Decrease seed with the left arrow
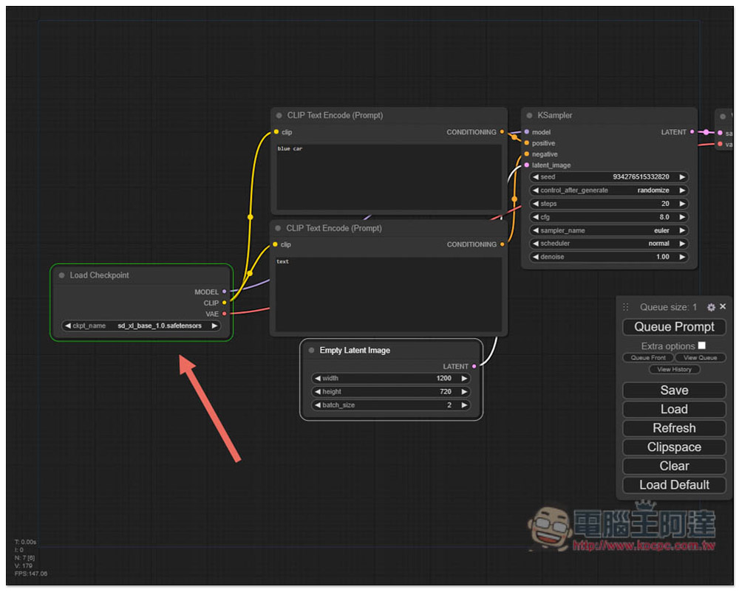The image size is (739, 592). [x=535, y=177]
